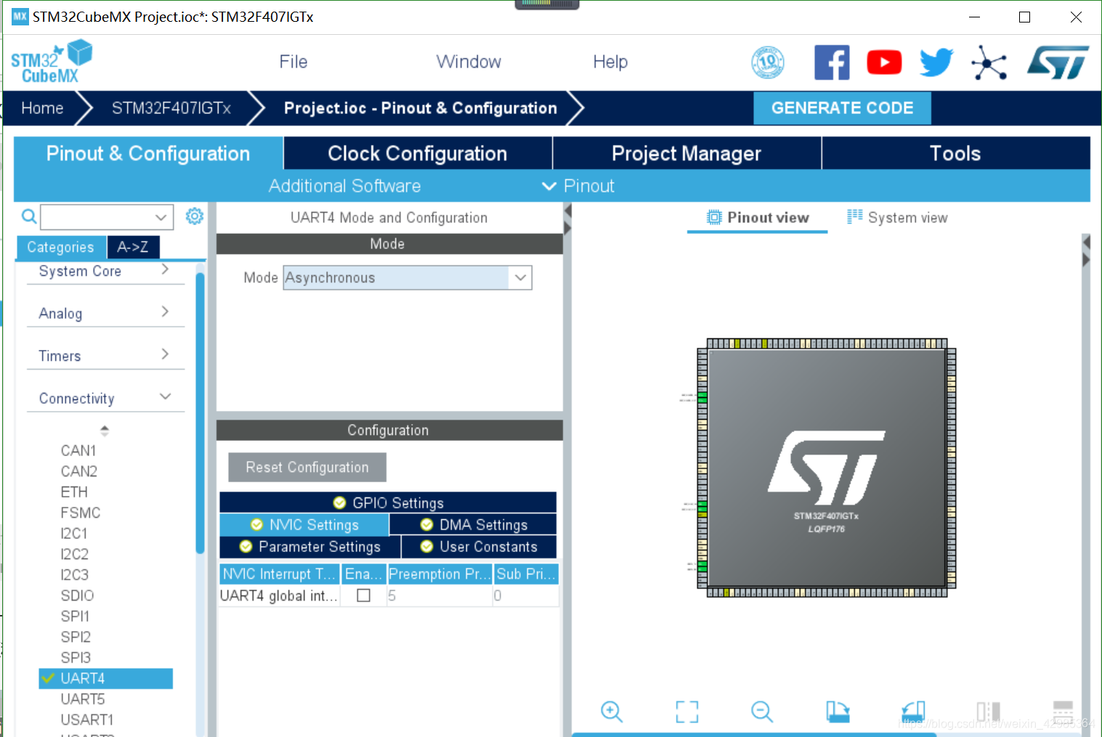Image resolution: width=1102 pixels, height=737 pixels.
Task: Switch to Tools tab
Action: pyautogui.click(x=956, y=153)
